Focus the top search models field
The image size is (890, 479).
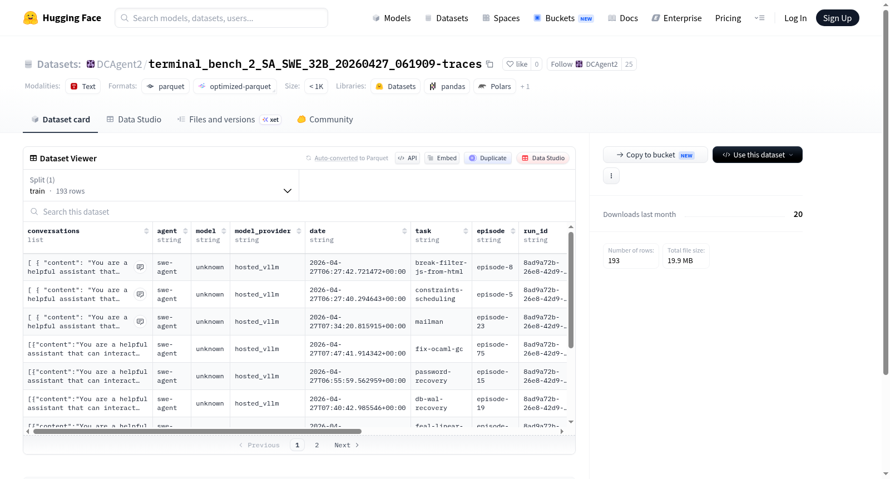221,18
